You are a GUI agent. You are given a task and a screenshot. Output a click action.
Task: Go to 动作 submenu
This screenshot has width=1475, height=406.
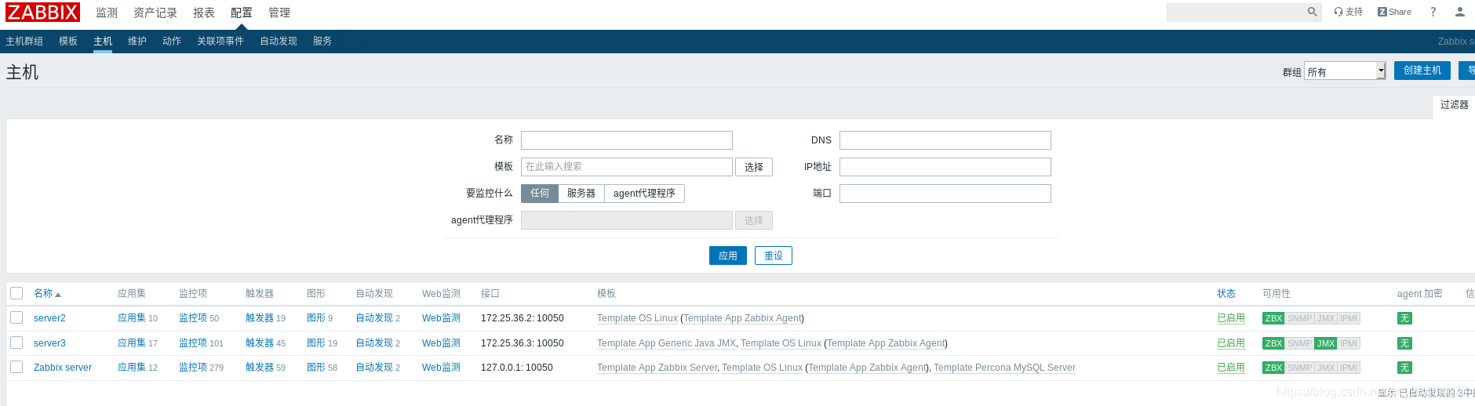coord(172,42)
